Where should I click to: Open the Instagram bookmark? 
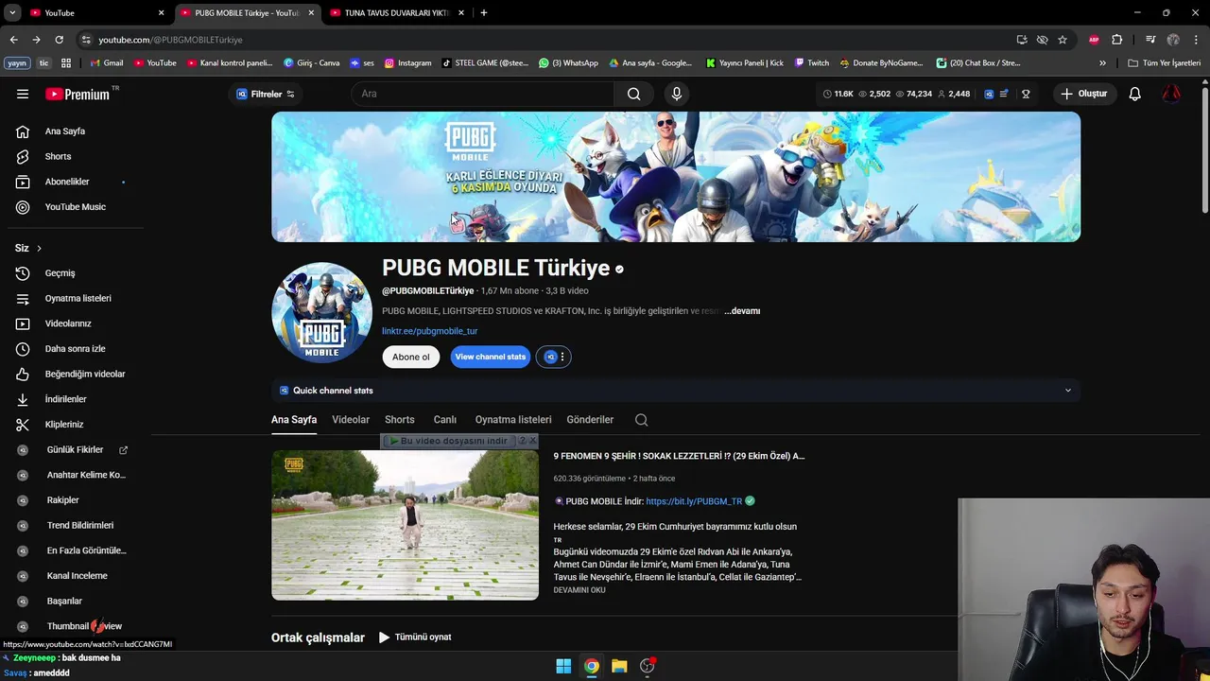[407, 63]
